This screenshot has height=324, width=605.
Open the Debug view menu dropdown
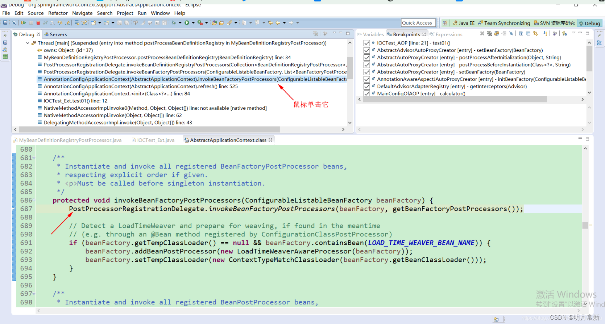[x=334, y=33]
